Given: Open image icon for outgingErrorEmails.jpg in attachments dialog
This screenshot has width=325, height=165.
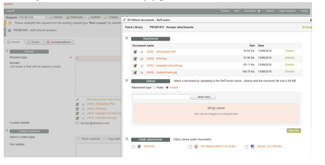Looking at the screenshot, I should [x=135, y=65].
